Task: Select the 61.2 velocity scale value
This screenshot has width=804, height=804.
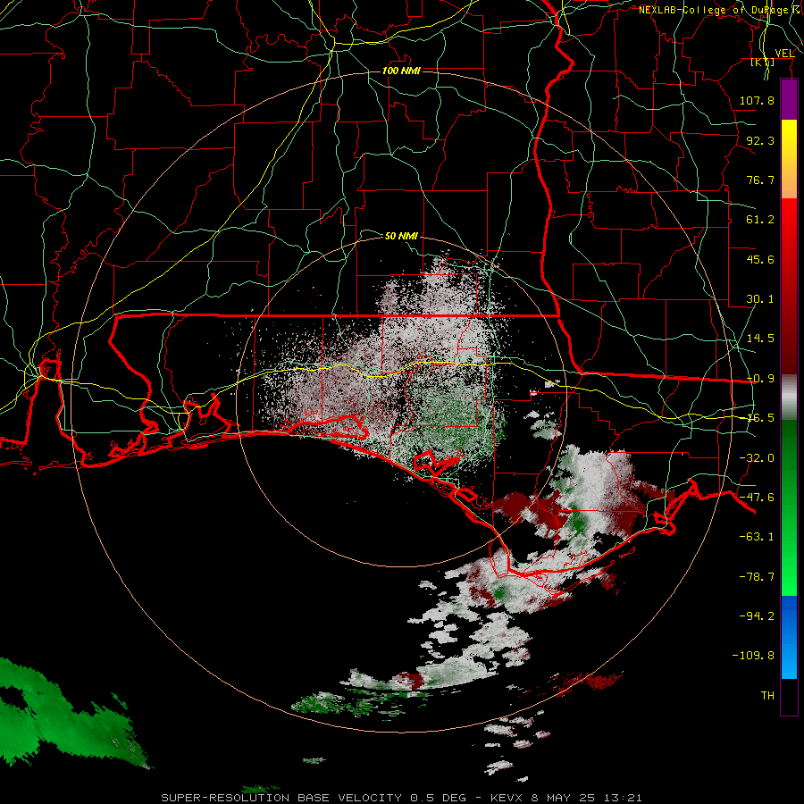Action: pos(760,220)
